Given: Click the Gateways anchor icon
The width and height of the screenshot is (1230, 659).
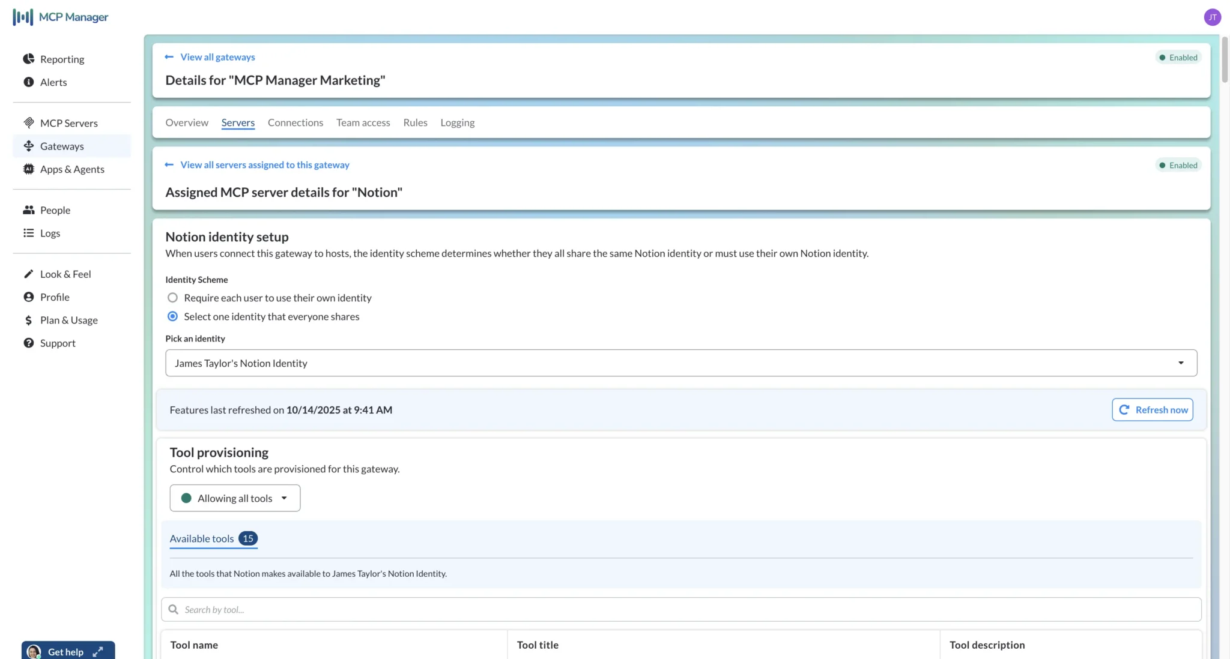Looking at the screenshot, I should pyautogui.click(x=29, y=146).
